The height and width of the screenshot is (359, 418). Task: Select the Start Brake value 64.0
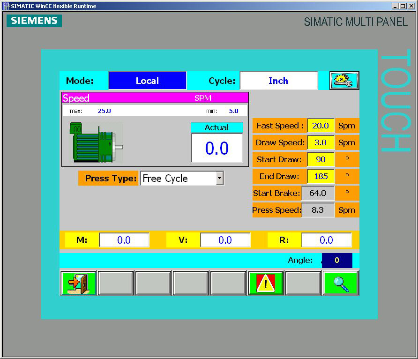click(x=318, y=193)
